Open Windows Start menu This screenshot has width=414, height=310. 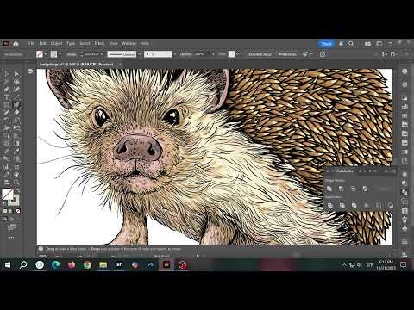(x=8, y=264)
